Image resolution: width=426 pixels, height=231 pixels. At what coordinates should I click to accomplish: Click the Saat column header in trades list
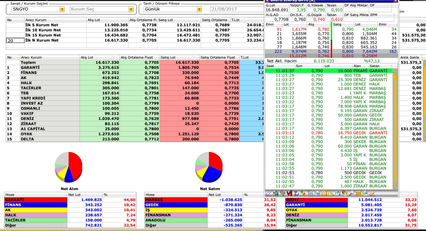(x=280, y=66)
